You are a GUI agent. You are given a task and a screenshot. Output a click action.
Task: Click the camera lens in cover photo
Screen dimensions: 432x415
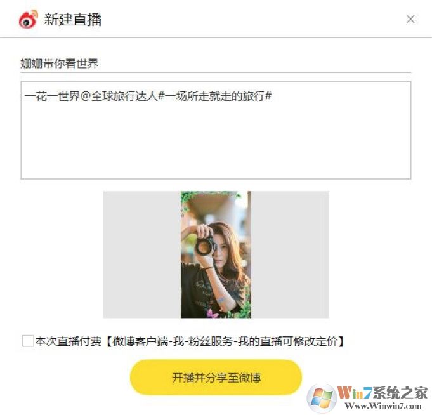204,246
